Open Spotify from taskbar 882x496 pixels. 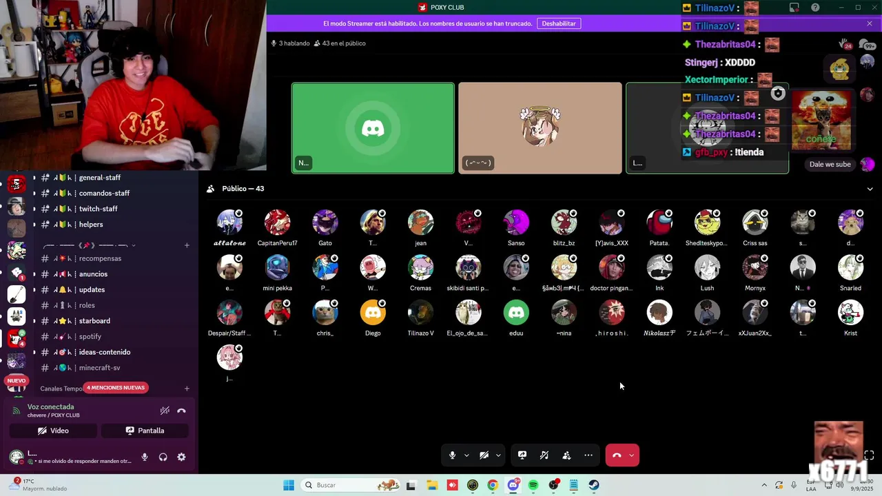[x=533, y=485]
